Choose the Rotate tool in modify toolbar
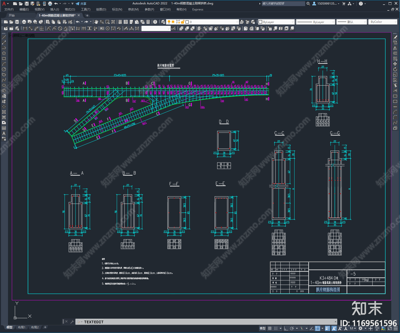Screen dimensions: 400x333 click(395, 69)
